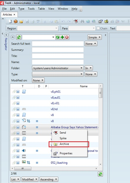The width and height of the screenshot is (130, 183).
Task: Click the printer toolbar icon
Action: [x=33, y=21]
